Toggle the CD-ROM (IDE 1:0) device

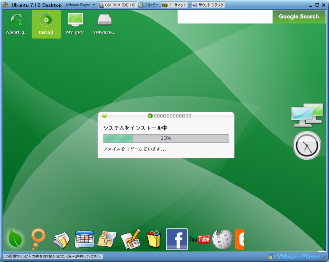click(118, 5)
